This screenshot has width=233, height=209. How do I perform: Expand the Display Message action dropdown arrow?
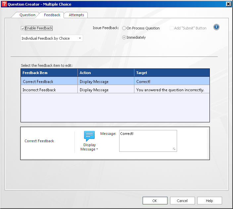97,149
